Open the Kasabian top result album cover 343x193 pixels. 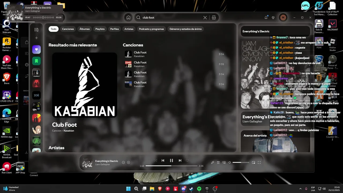pyautogui.click(x=85, y=85)
